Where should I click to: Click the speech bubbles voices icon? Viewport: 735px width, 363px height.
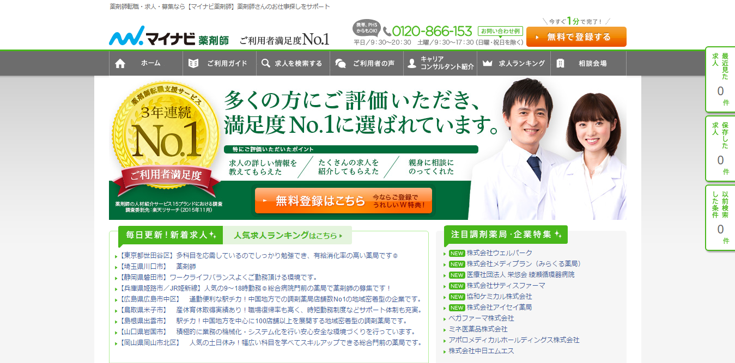click(341, 64)
